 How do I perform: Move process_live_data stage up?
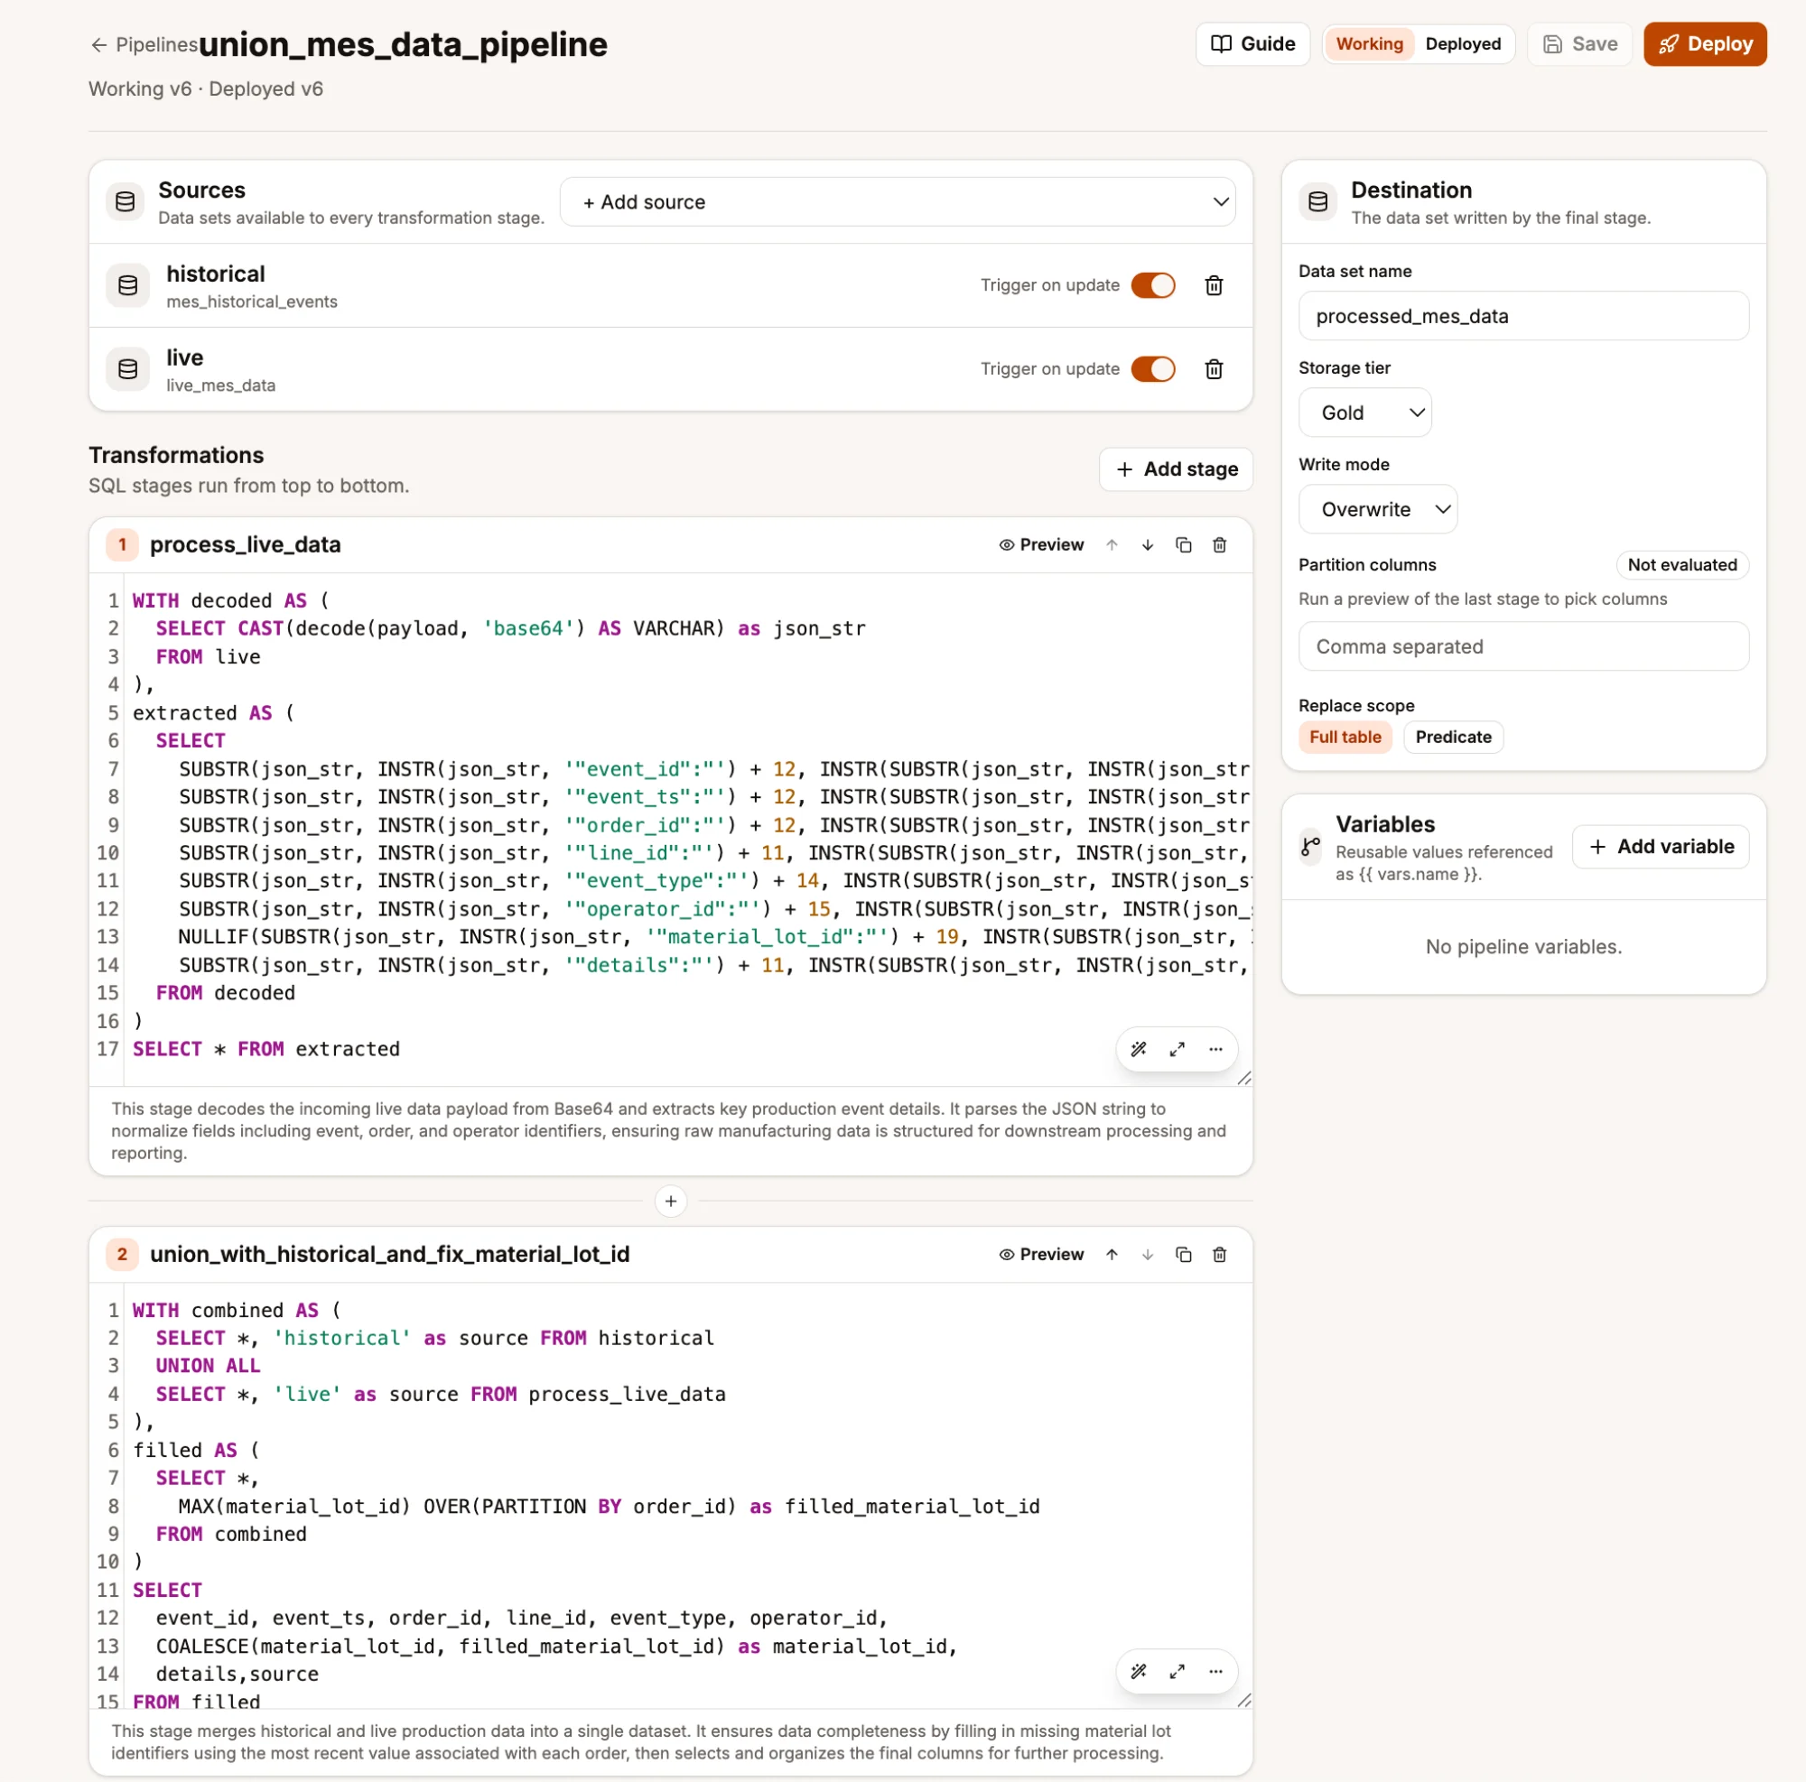(1112, 544)
